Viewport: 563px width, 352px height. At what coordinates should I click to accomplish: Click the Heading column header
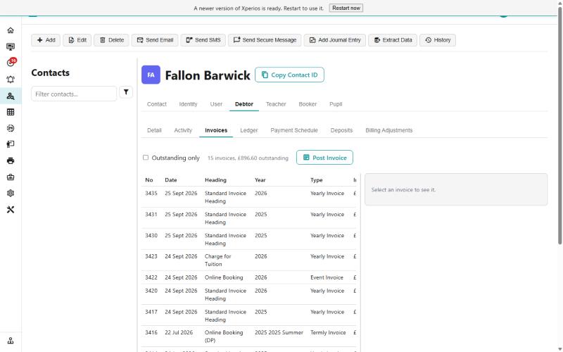(x=215, y=180)
